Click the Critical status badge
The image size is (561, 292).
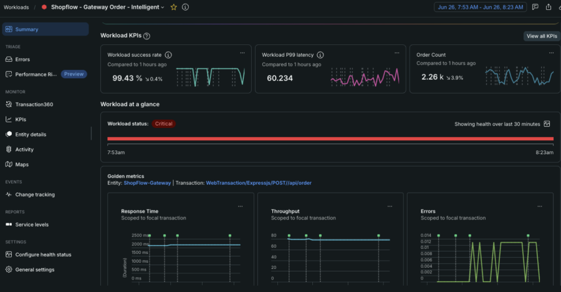[163, 124]
